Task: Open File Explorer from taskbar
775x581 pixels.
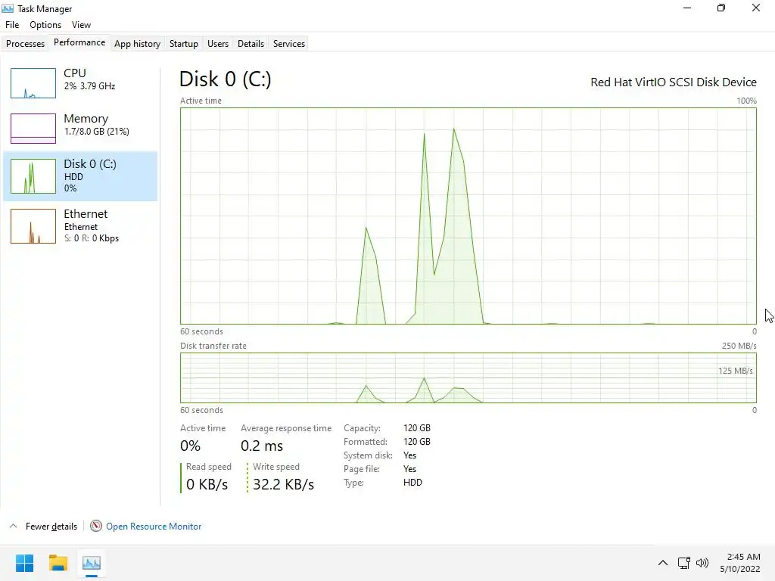Action: tap(58, 563)
